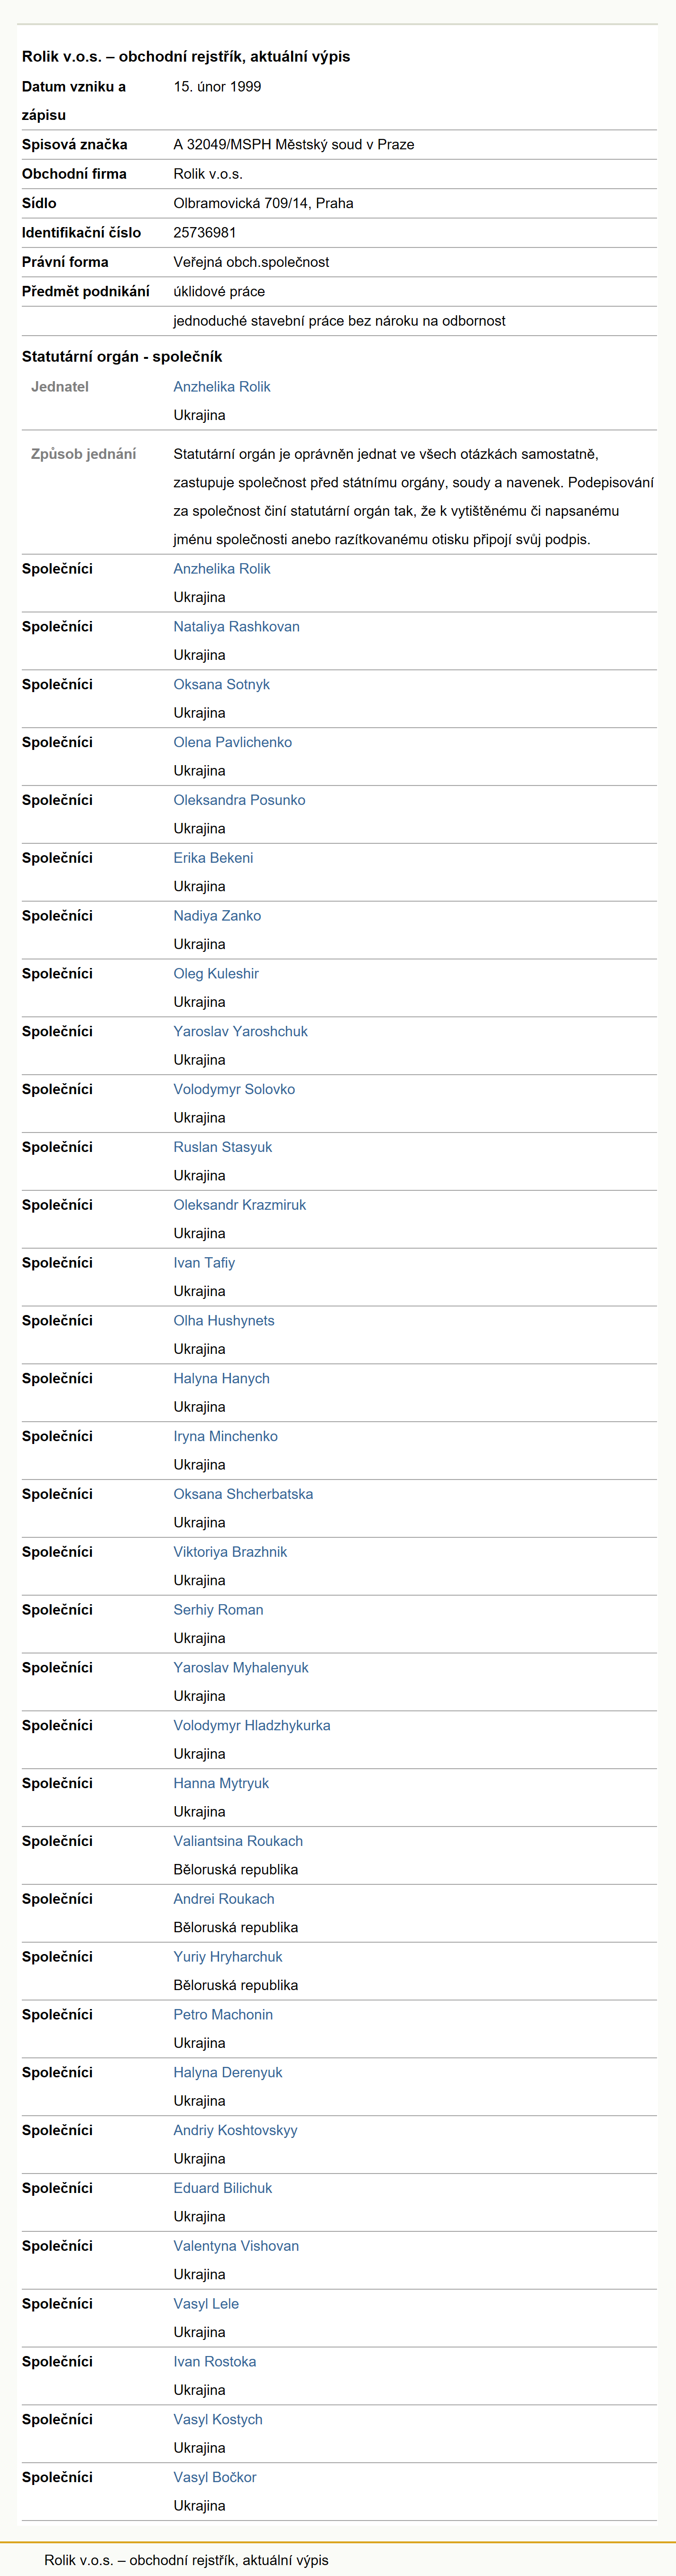
Task: Click the Vasyl Bočkor link
Action: pyautogui.click(x=215, y=2478)
